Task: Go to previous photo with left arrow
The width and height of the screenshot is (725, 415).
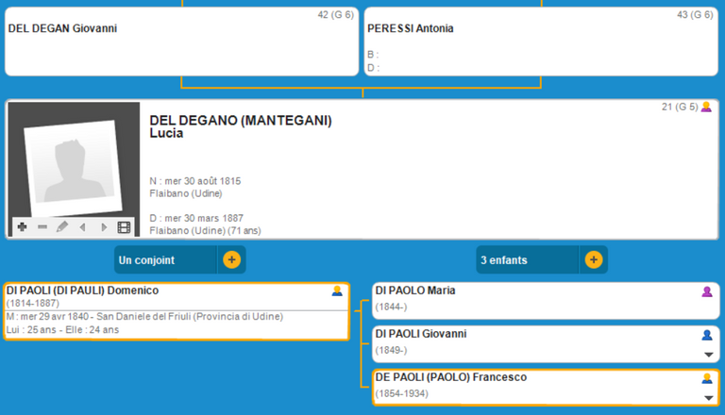Action: pos(83,227)
